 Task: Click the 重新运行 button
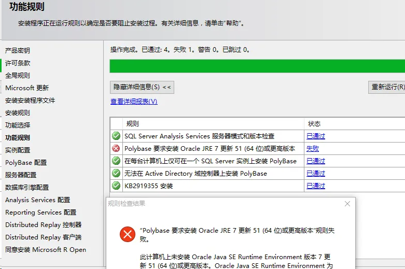click(387, 87)
